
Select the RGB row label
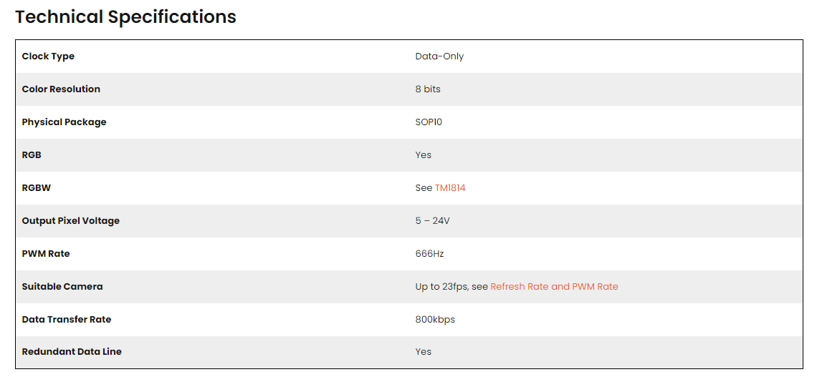[x=32, y=155]
